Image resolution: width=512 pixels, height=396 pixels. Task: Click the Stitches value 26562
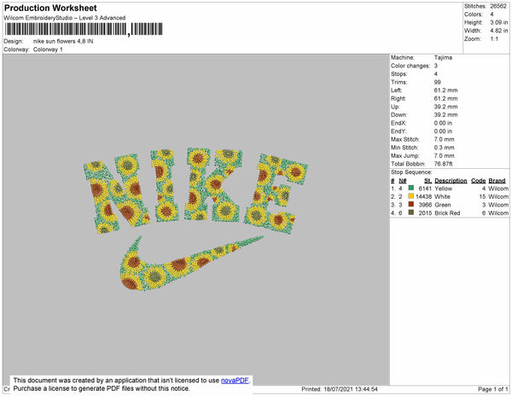tap(498, 6)
